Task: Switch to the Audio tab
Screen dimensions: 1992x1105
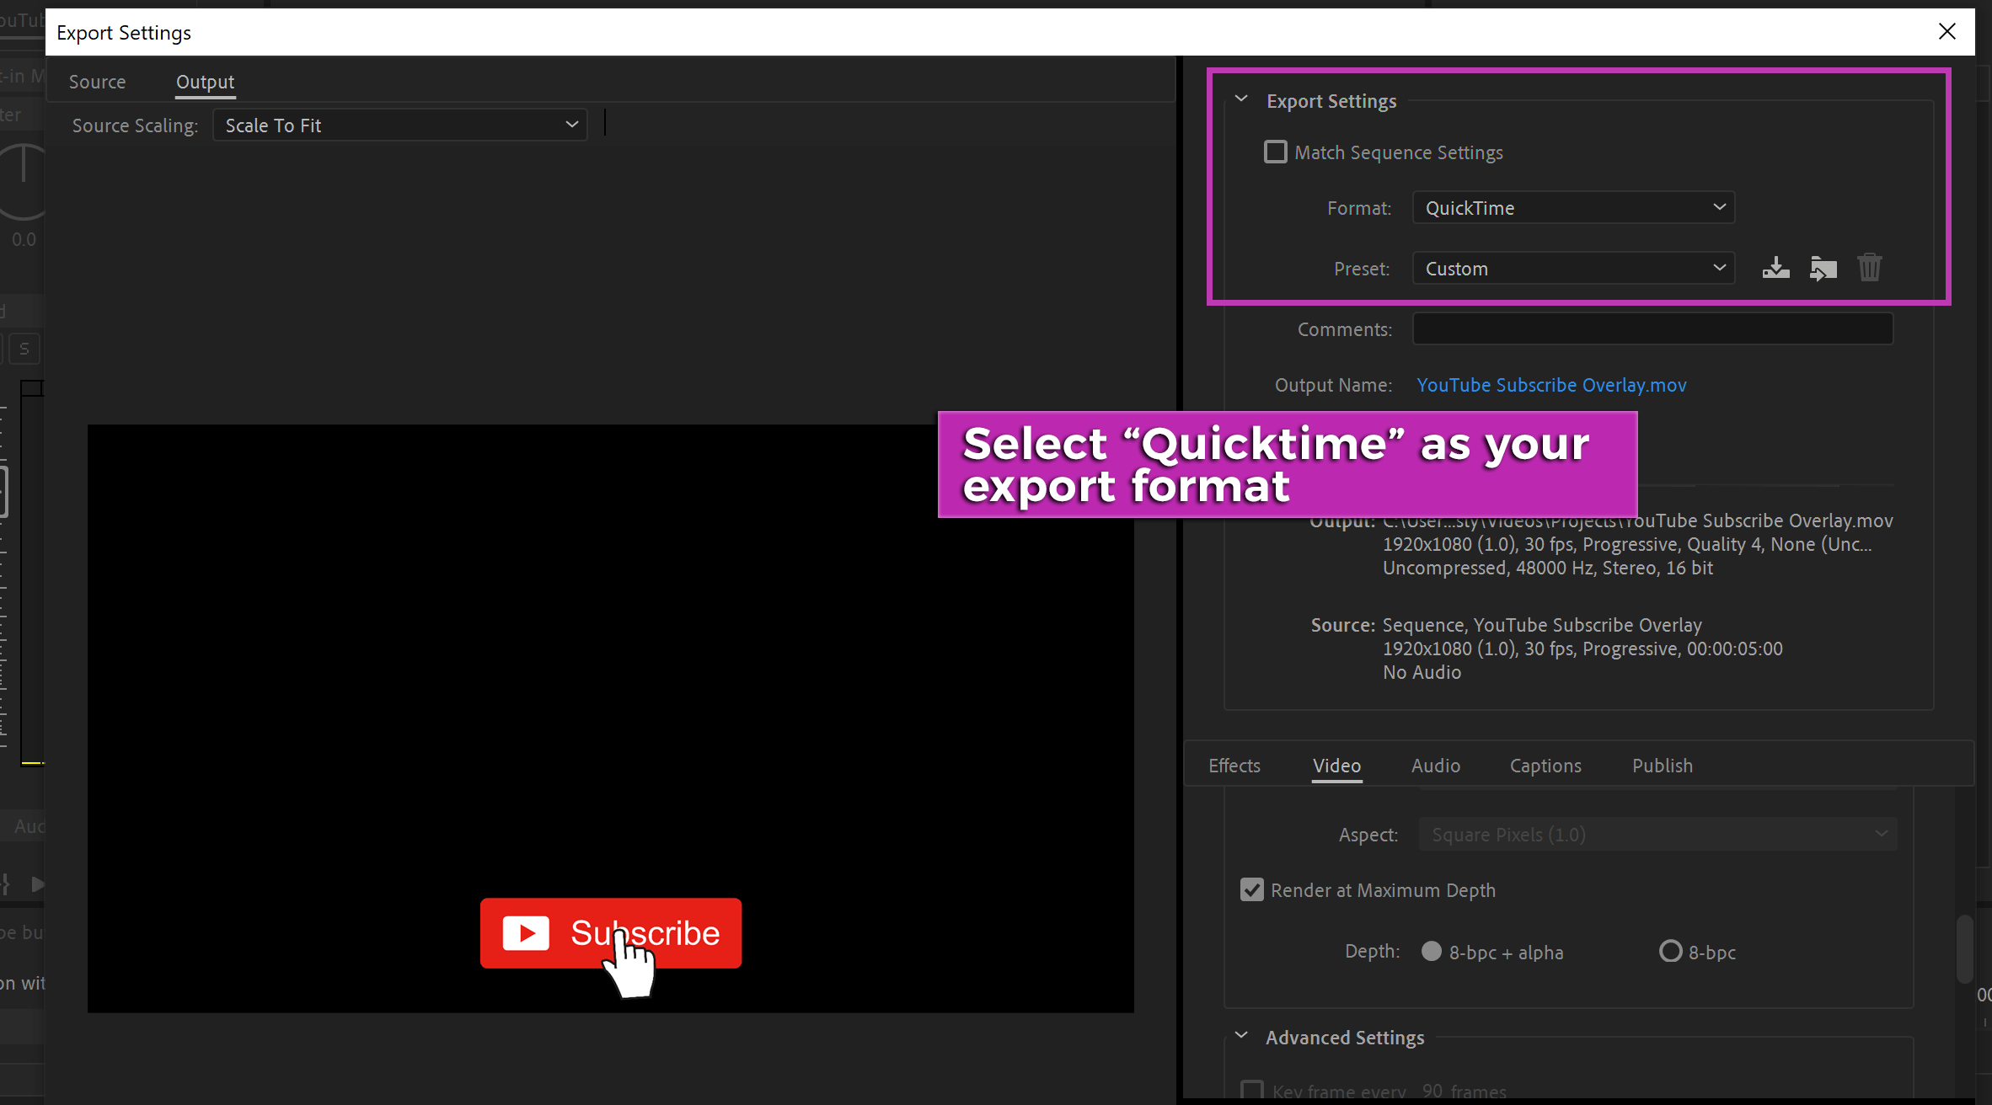Action: pyautogui.click(x=1435, y=765)
